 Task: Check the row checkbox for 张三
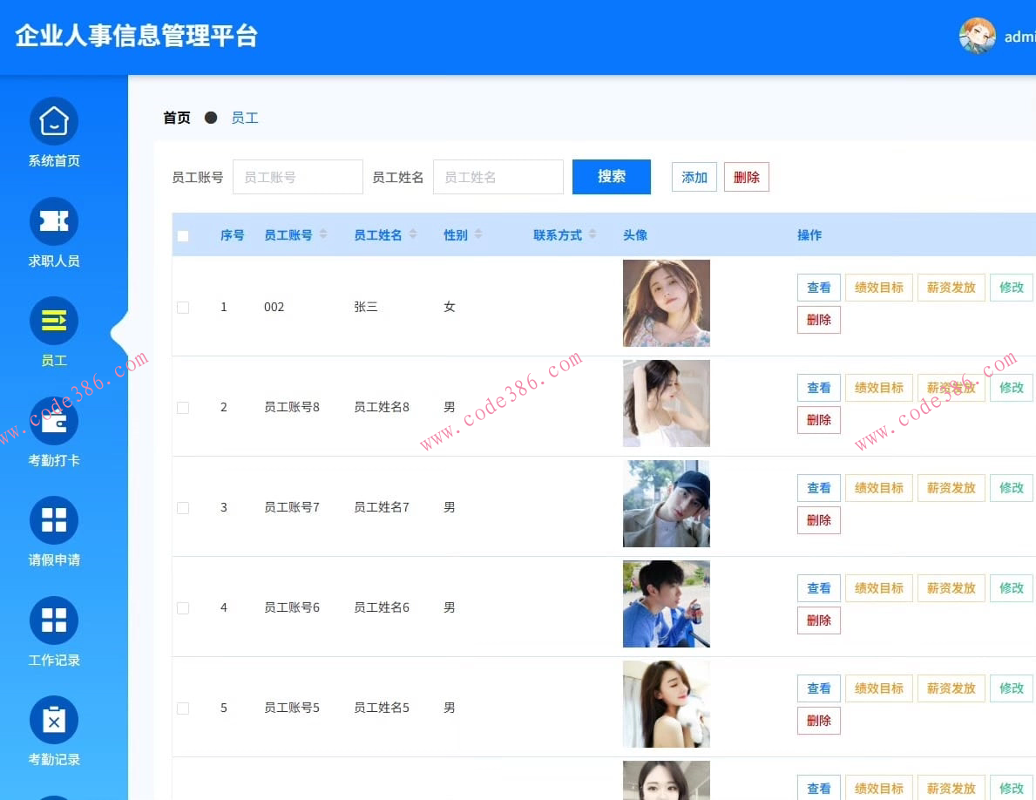pos(185,307)
